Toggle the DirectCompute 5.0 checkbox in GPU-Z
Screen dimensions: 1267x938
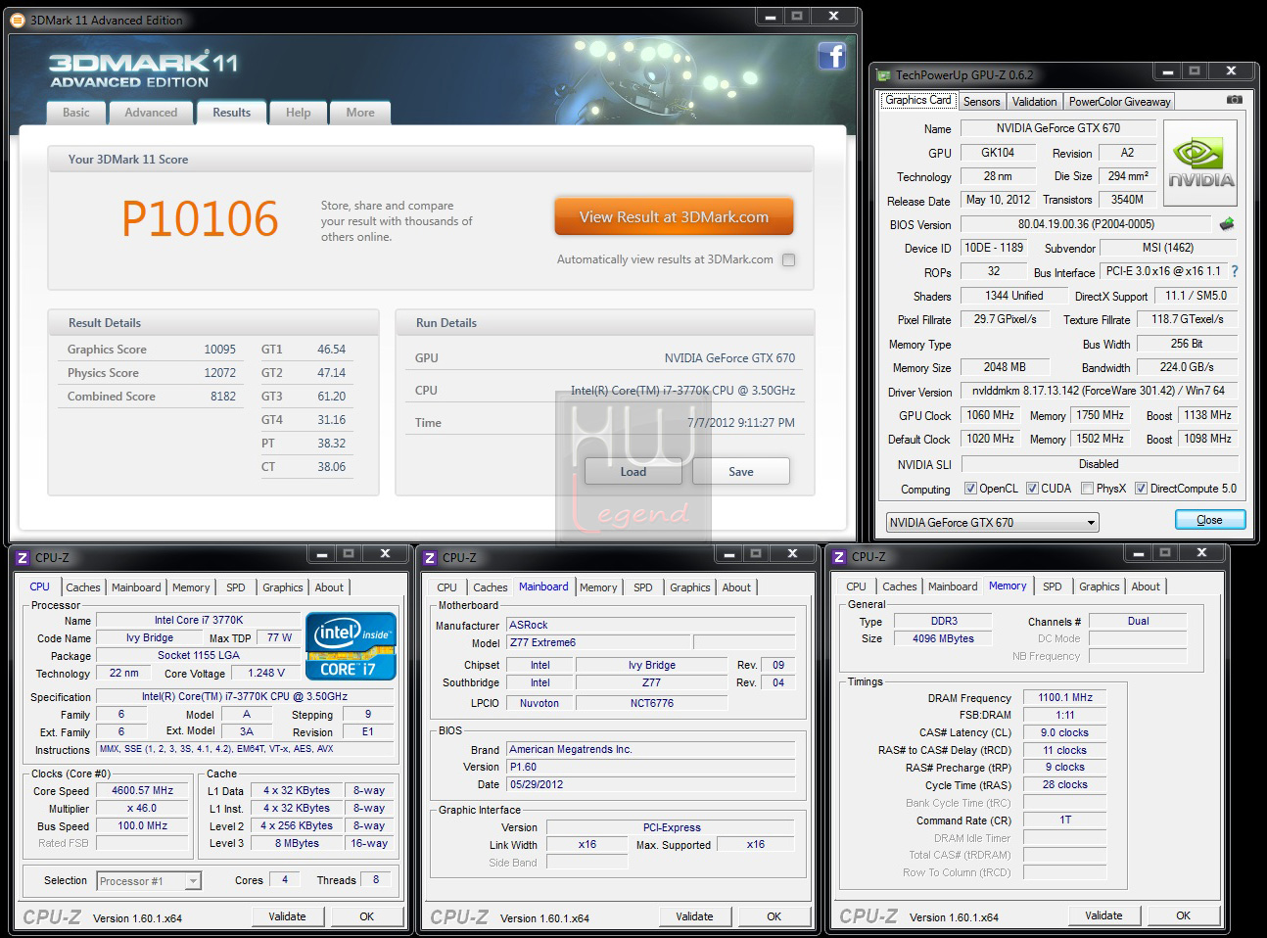click(x=1141, y=489)
